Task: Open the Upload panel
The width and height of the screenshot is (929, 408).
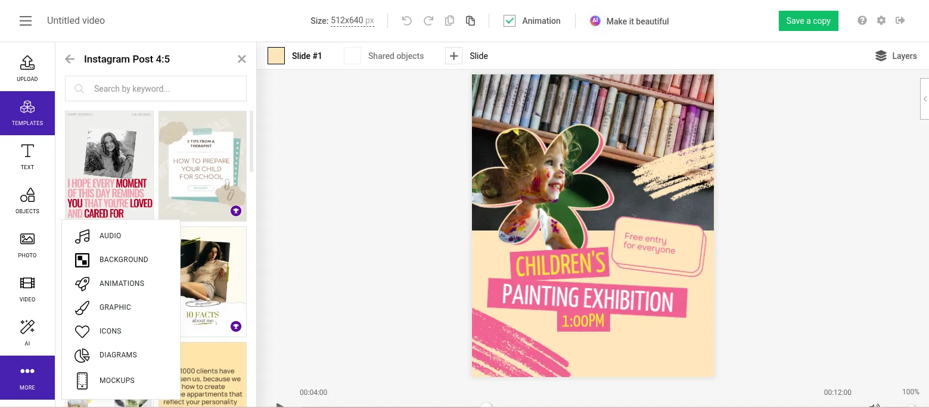Action: point(27,68)
